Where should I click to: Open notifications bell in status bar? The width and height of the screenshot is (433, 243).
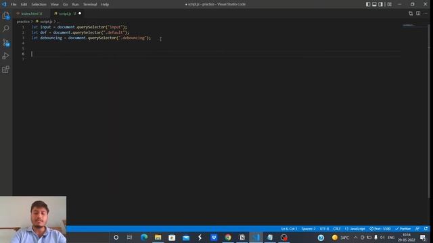tap(426, 229)
